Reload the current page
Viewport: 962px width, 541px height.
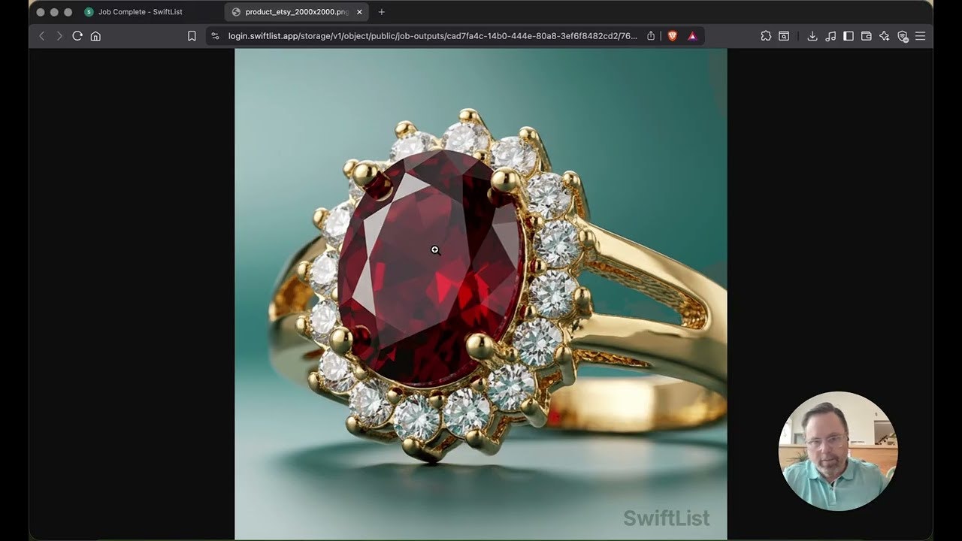(x=77, y=35)
